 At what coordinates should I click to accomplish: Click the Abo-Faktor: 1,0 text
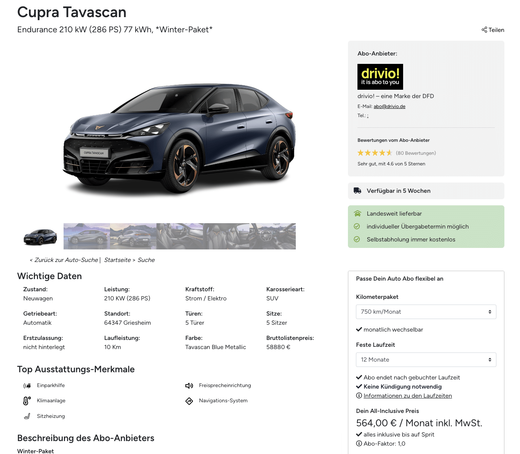coord(384,444)
